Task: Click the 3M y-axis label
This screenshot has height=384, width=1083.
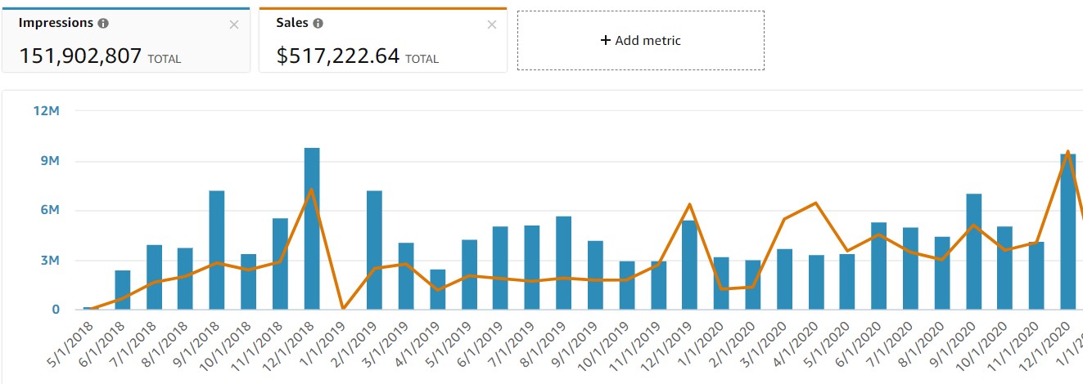Action: (x=52, y=261)
